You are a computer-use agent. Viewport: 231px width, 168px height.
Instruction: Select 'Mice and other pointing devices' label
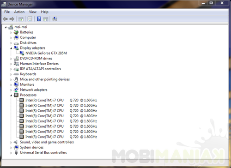click(x=45, y=79)
